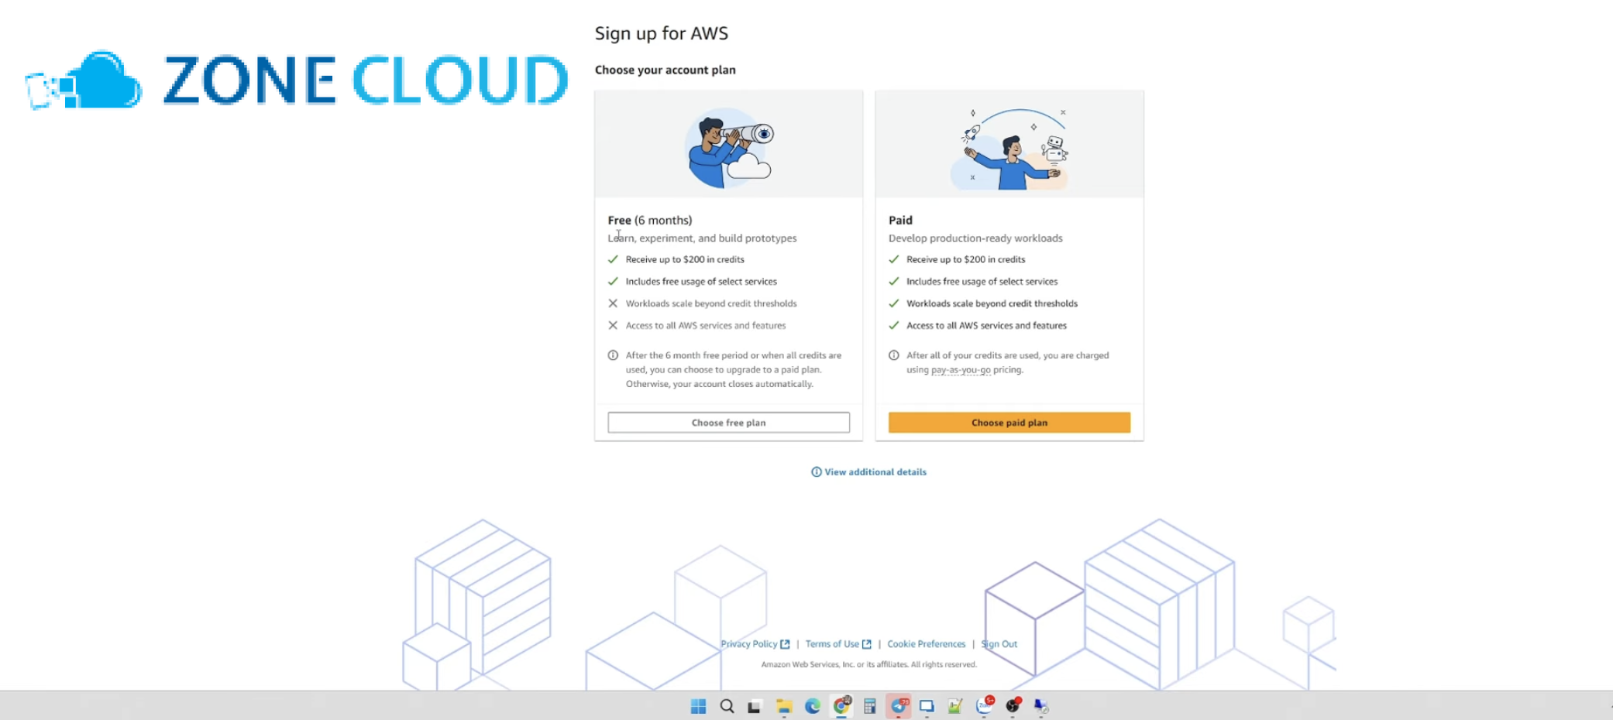Click the 'Sign up for AWS' heading
Image resolution: width=1613 pixels, height=720 pixels.
pos(662,33)
